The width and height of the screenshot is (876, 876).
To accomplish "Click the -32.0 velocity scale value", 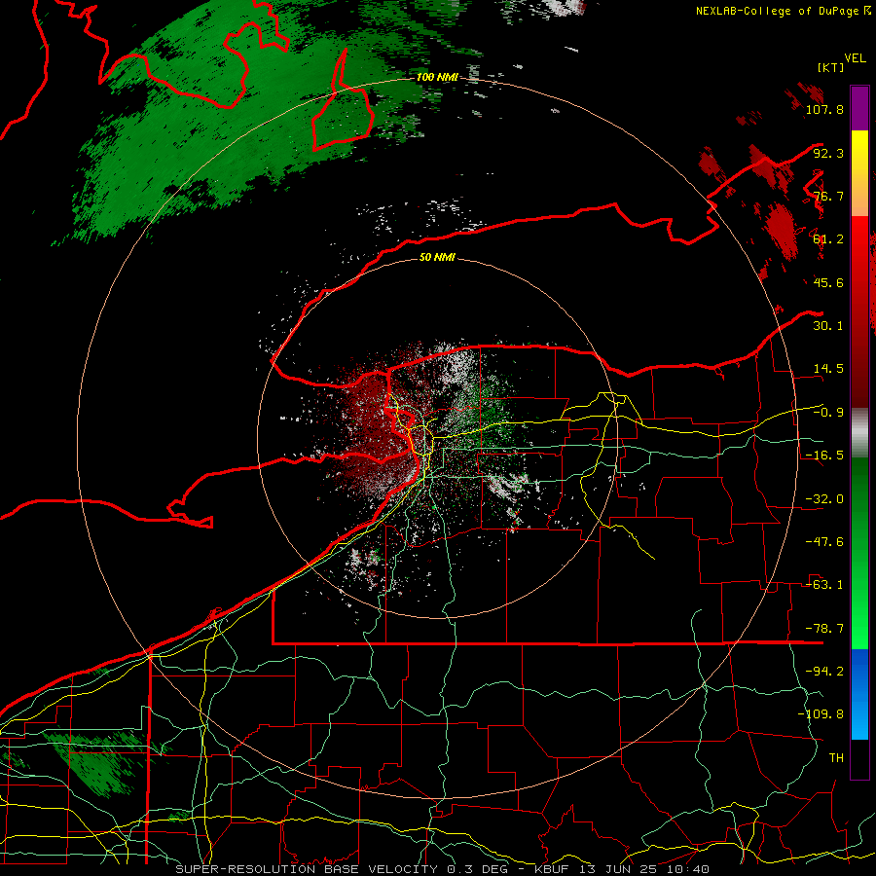I will (824, 499).
